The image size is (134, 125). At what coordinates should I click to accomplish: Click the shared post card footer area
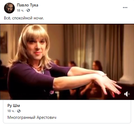[x=67, y=112]
